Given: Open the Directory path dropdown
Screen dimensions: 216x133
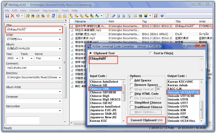Looking at the screenshot, I should [x=60, y=77].
